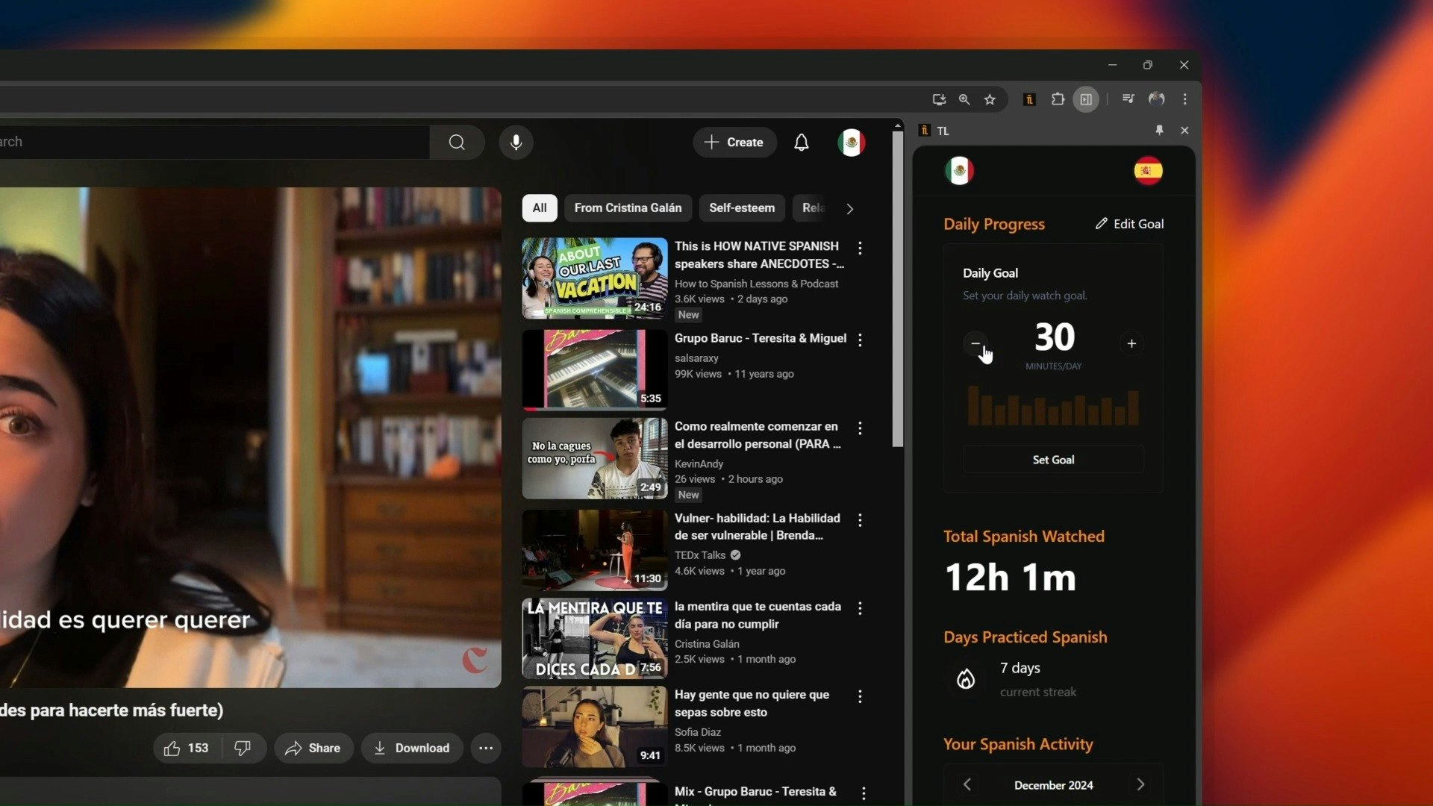
Task: Select voice search microphone icon
Action: pyautogui.click(x=516, y=142)
